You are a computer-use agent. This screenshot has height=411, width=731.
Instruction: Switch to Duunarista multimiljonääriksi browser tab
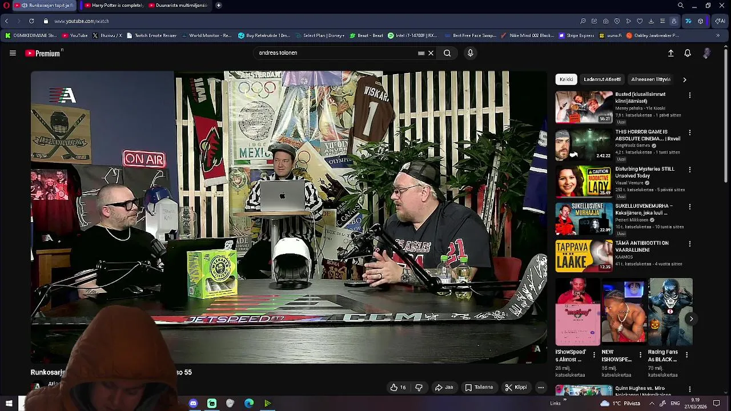(177, 5)
